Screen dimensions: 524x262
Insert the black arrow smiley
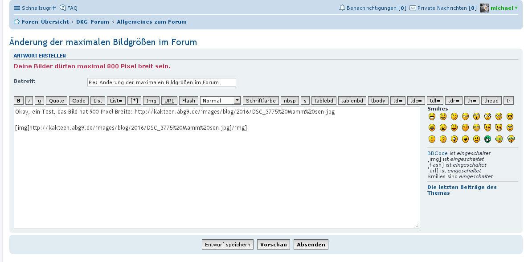(x=465, y=139)
